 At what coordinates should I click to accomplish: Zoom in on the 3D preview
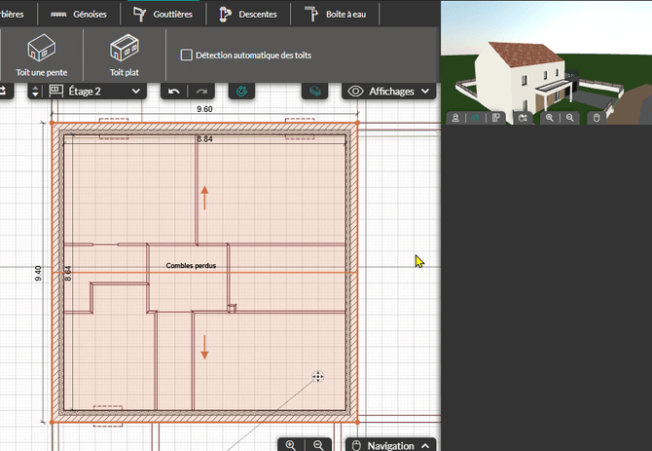[x=550, y=118]
